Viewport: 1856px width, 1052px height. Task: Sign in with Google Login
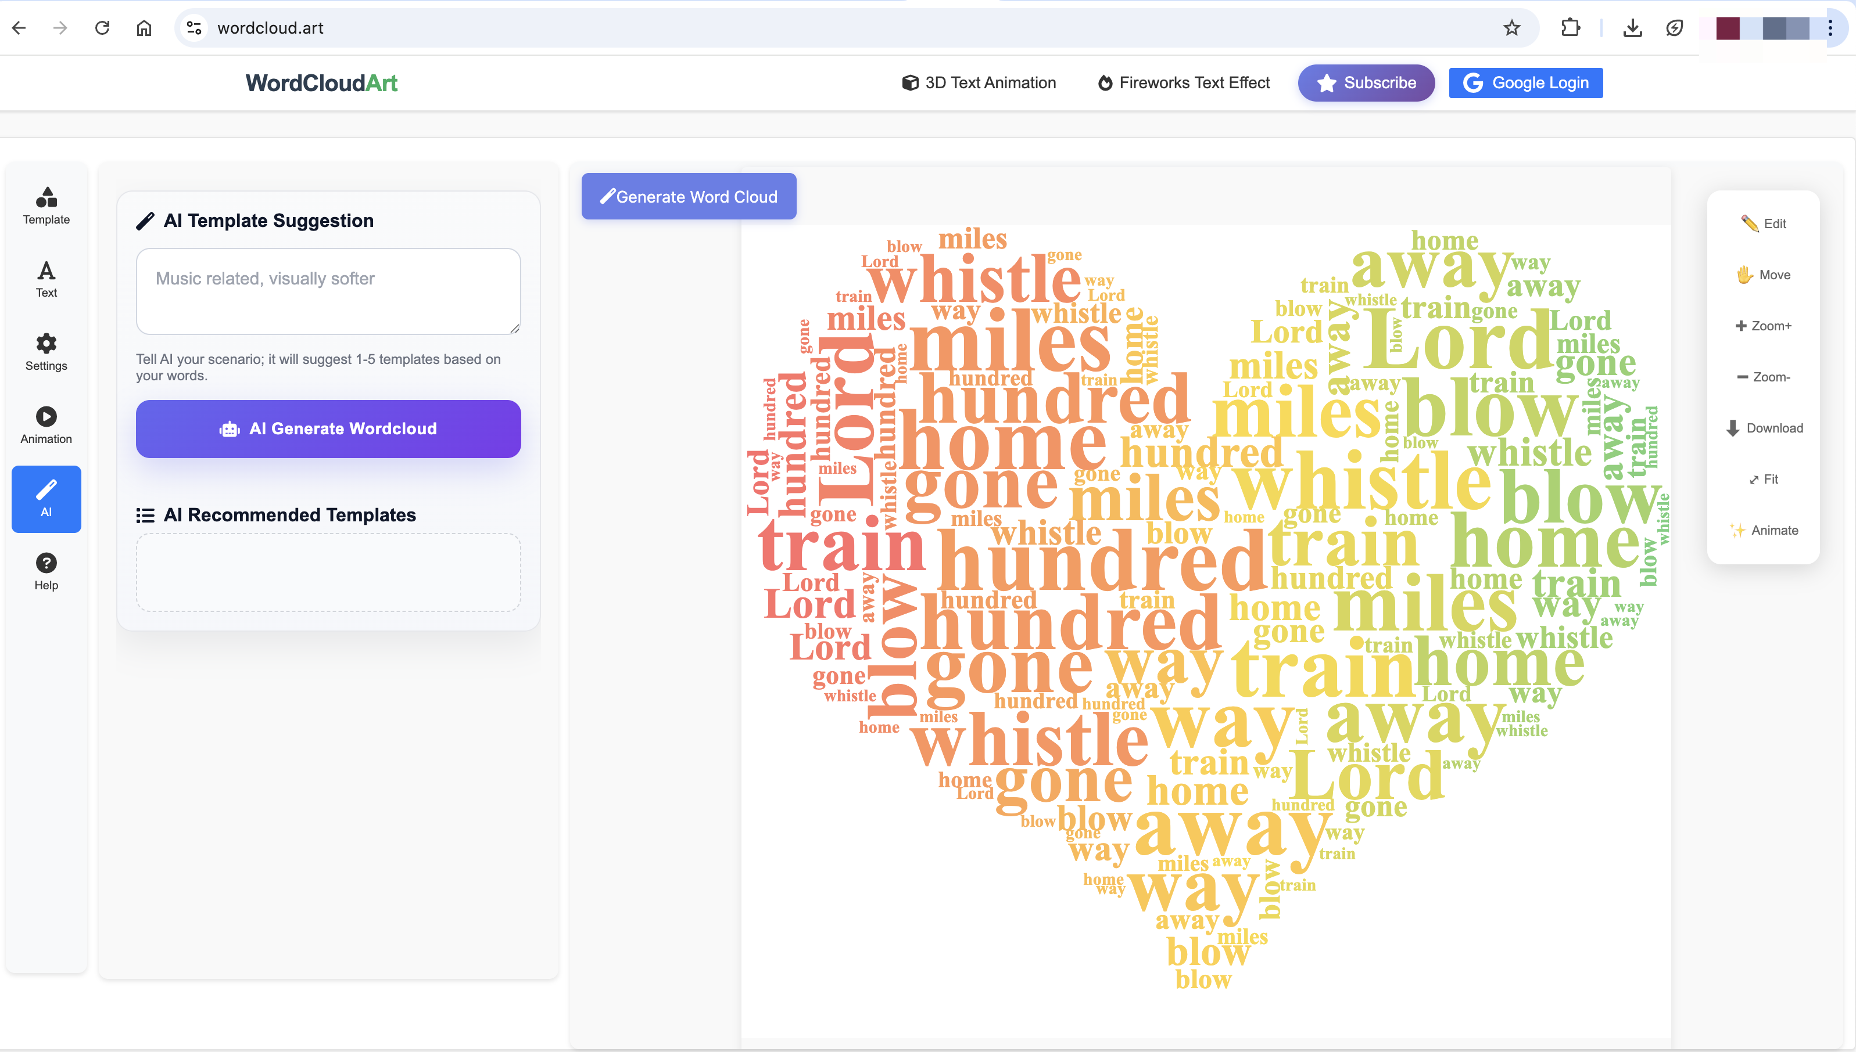tap(1525, 82)
